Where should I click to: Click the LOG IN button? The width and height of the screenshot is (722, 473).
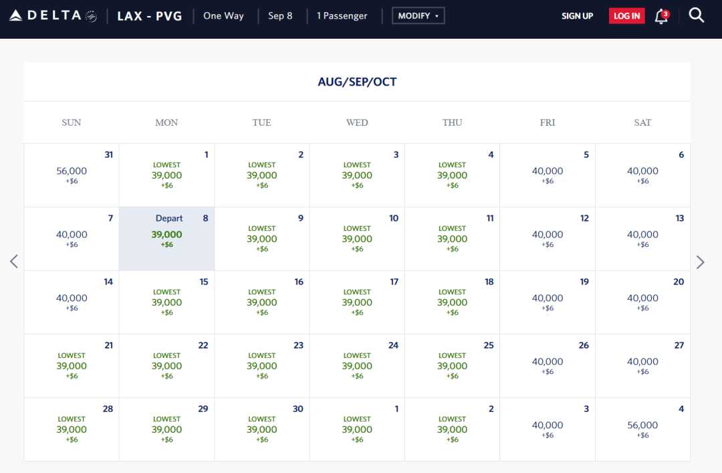pyautogui.click(x=626, y=16)
